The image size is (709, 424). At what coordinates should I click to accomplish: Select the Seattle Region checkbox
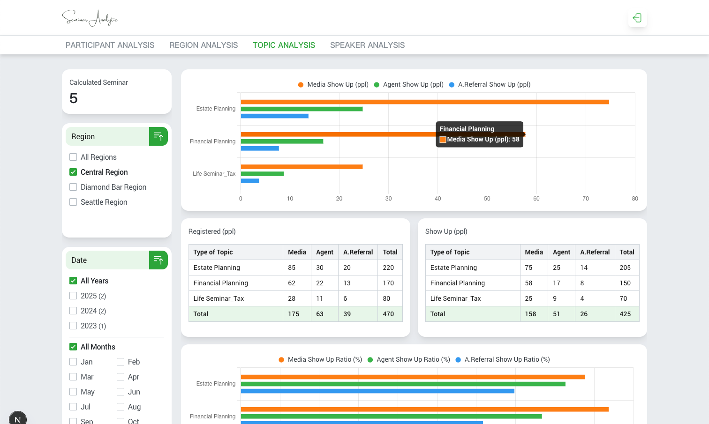[x=73, y=202]
